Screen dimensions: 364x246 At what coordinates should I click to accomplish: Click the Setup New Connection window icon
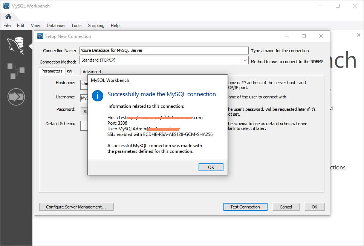41,36
